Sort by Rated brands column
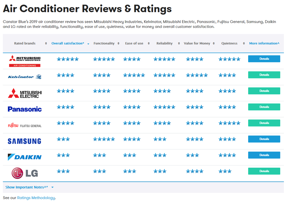292x203 pixels. 46,43
